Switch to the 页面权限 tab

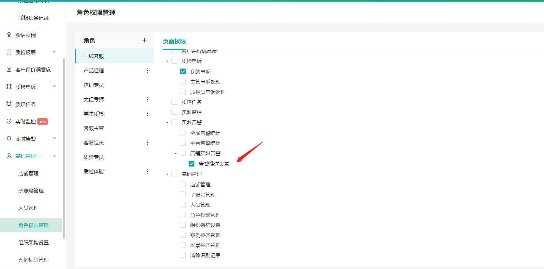tap(174, 41)
